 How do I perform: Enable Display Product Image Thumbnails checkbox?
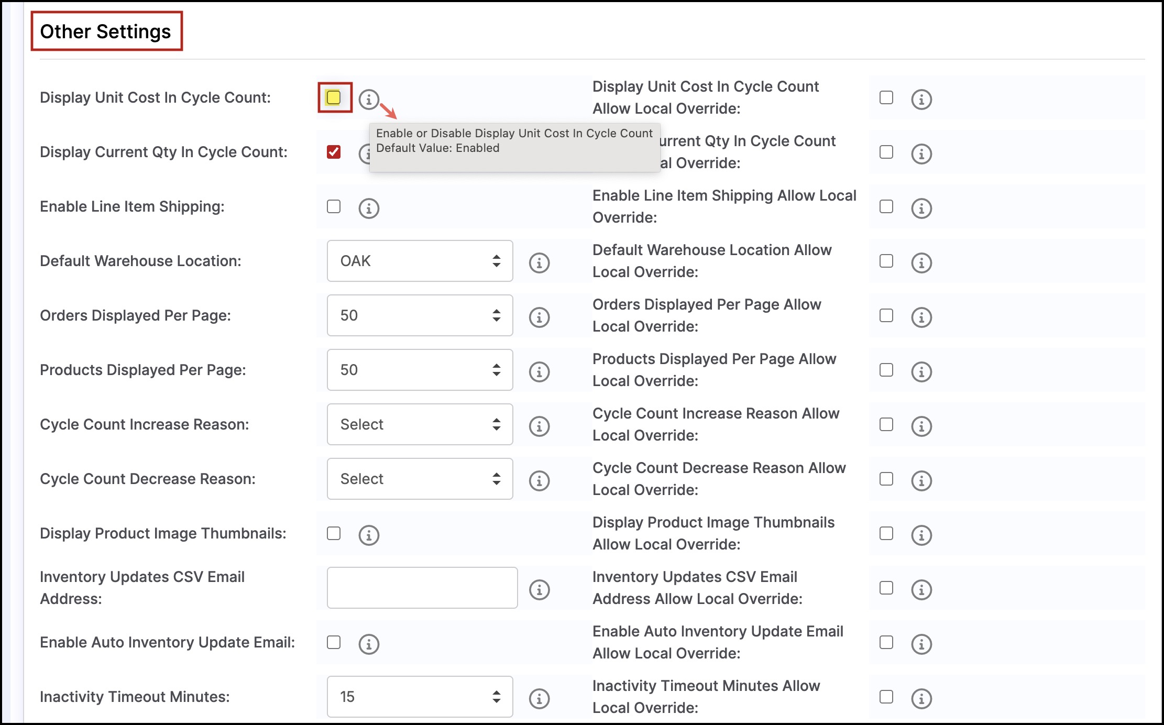tap(334, 533)
